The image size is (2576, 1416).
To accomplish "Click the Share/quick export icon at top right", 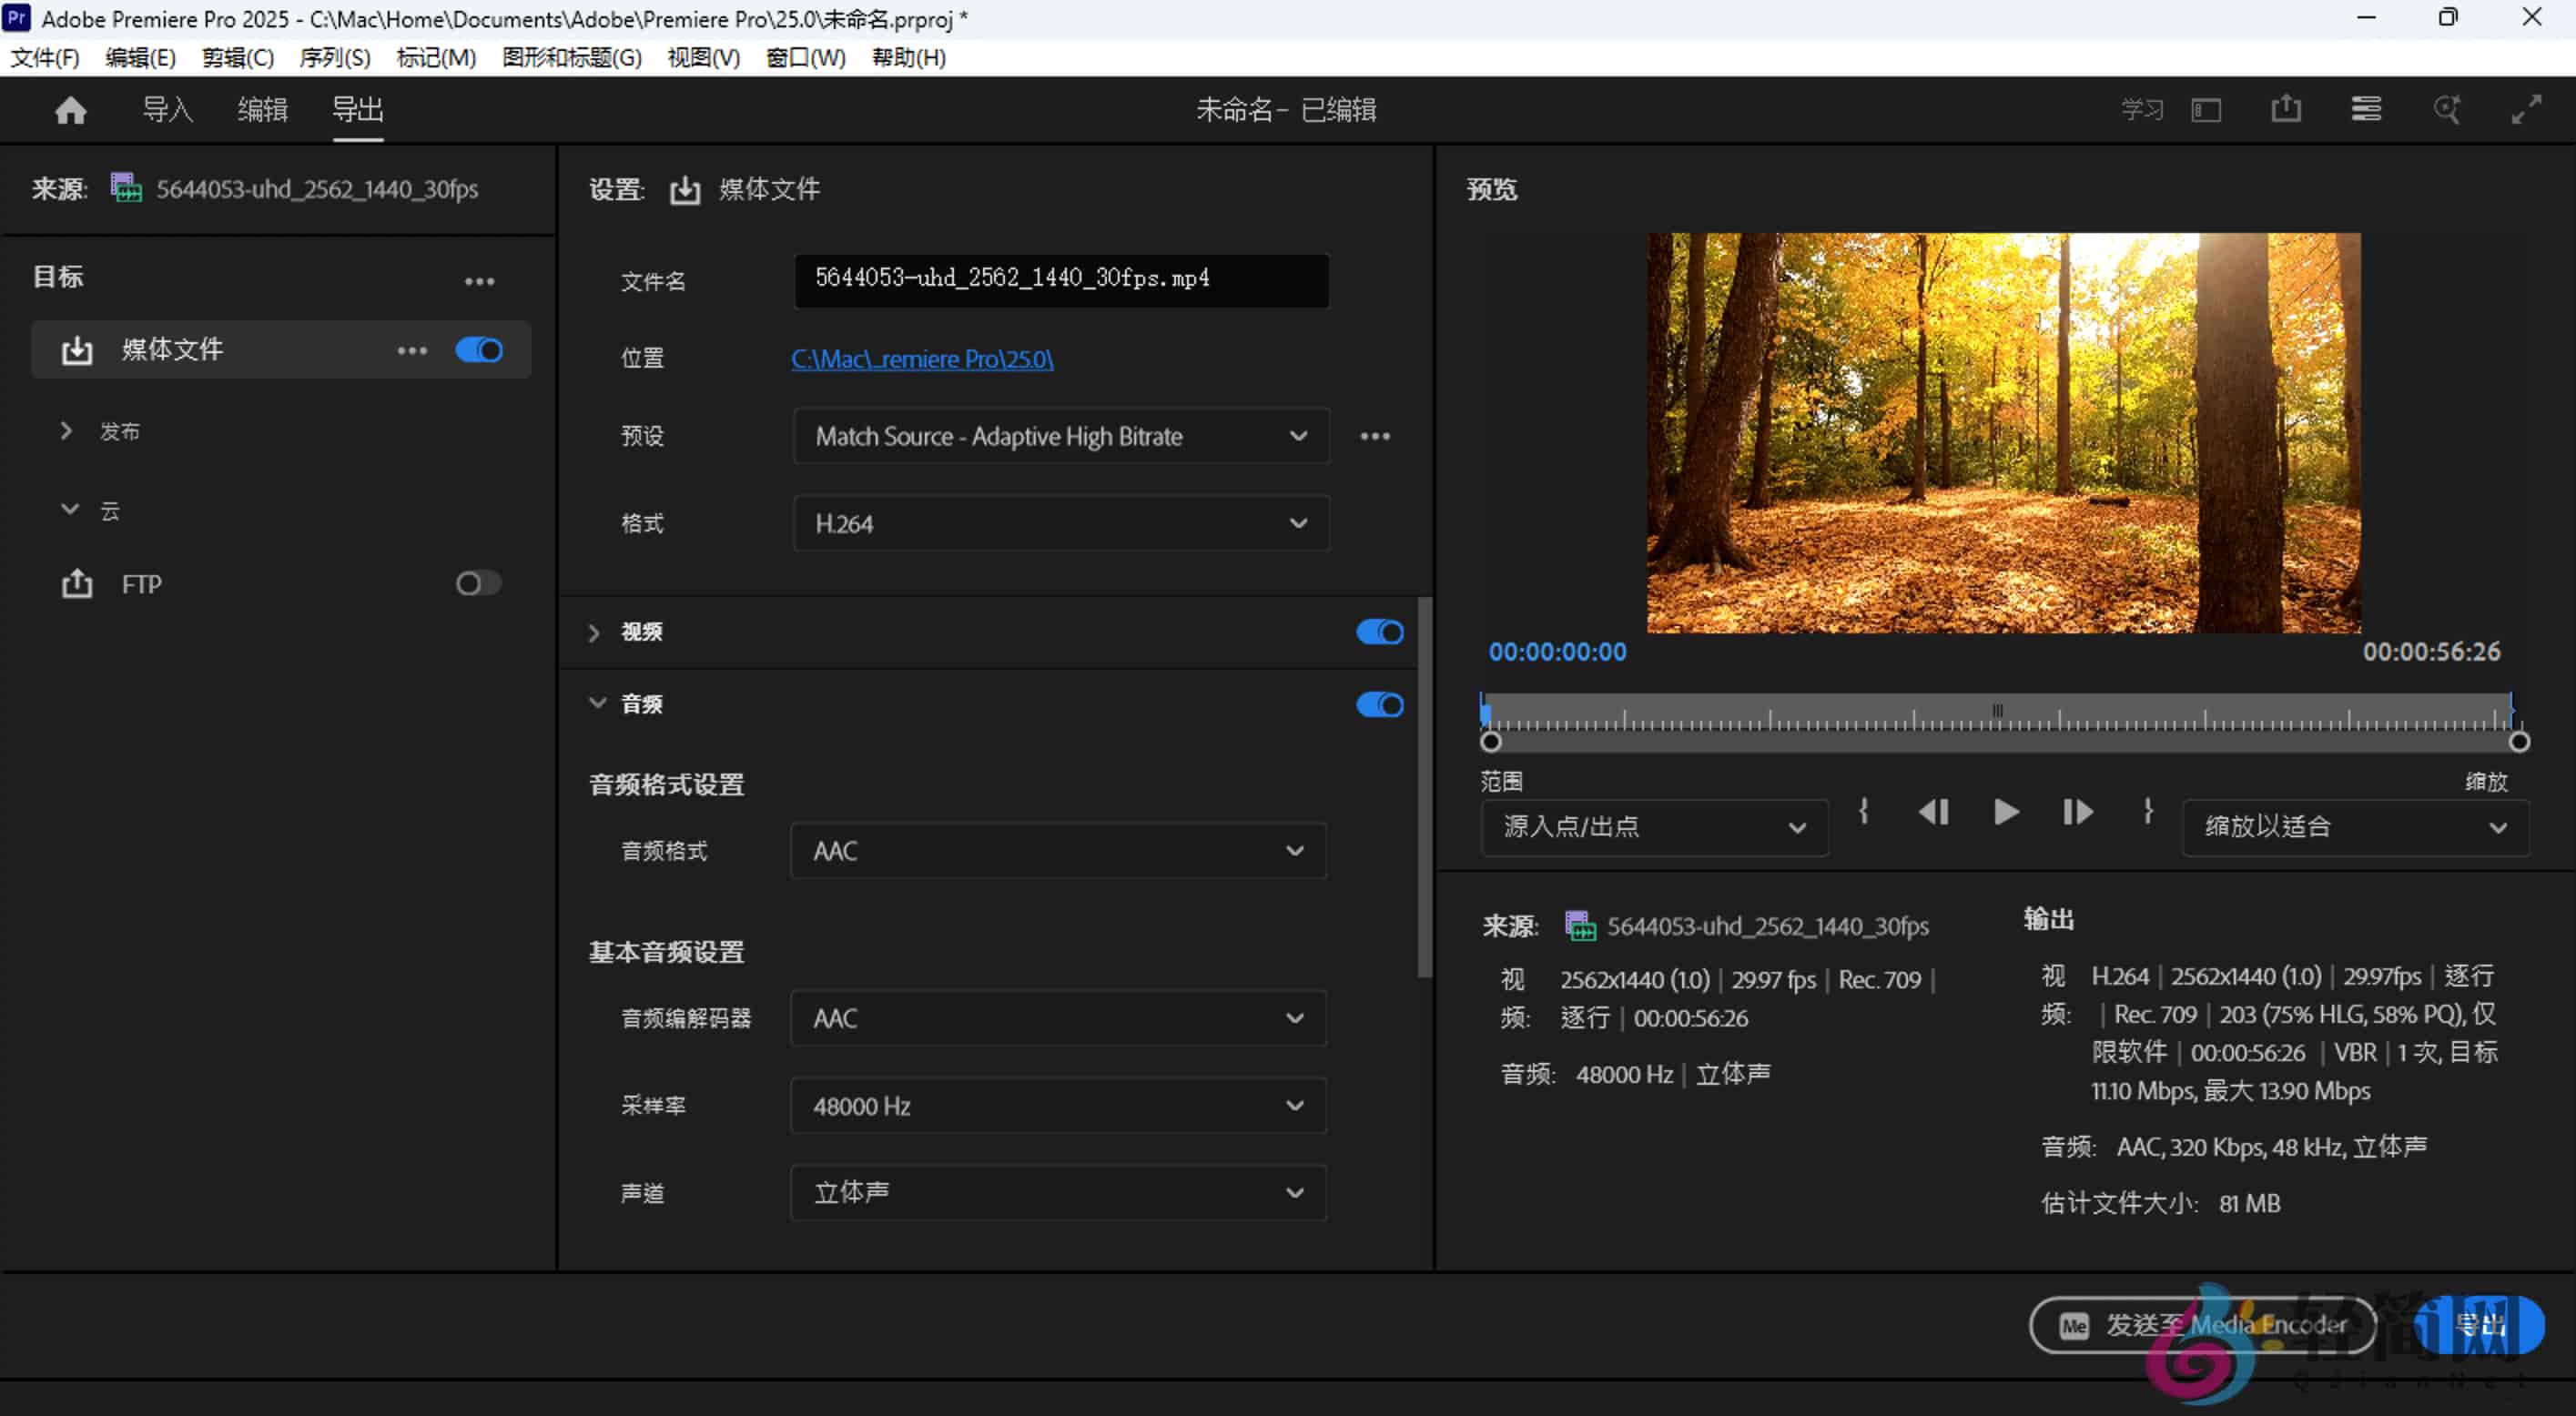I will (2286, 109).
